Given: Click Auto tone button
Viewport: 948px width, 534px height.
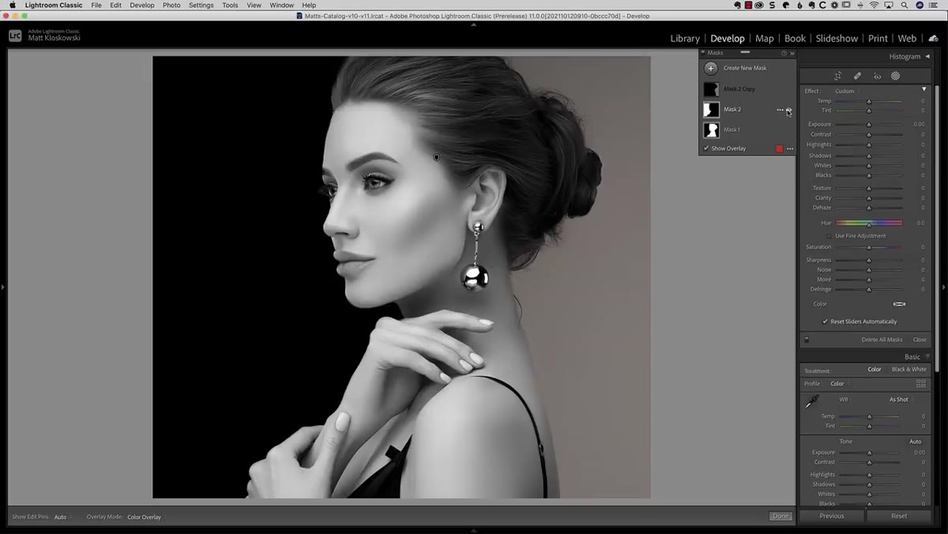Looking at the screenshot, I should pos(915,442).
